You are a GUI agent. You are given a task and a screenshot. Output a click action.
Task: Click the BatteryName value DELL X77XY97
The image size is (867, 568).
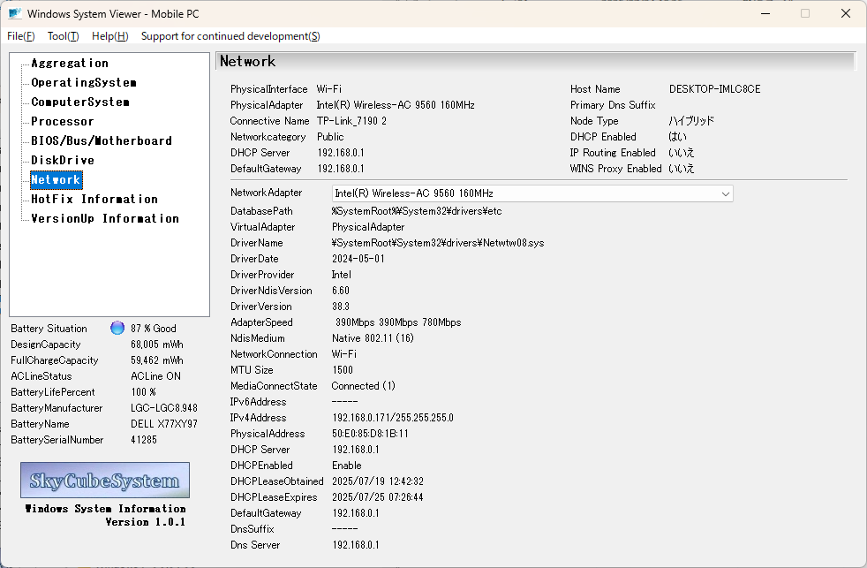[x=164, y=424]
